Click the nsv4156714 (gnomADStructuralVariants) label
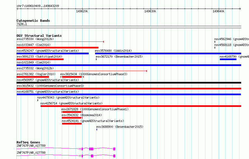The image size is (249, 159). (x=71, y=103)
